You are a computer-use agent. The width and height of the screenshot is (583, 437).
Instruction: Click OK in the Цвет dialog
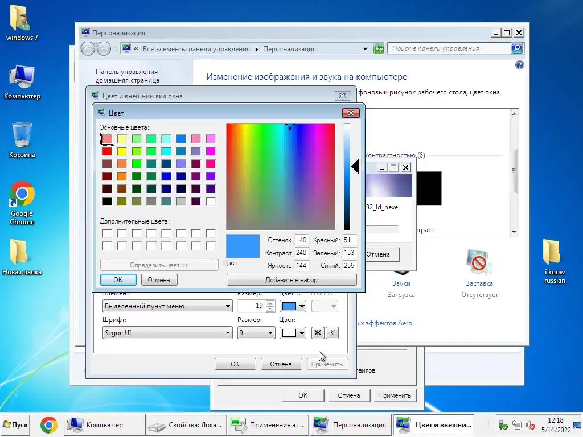[118, 280]
